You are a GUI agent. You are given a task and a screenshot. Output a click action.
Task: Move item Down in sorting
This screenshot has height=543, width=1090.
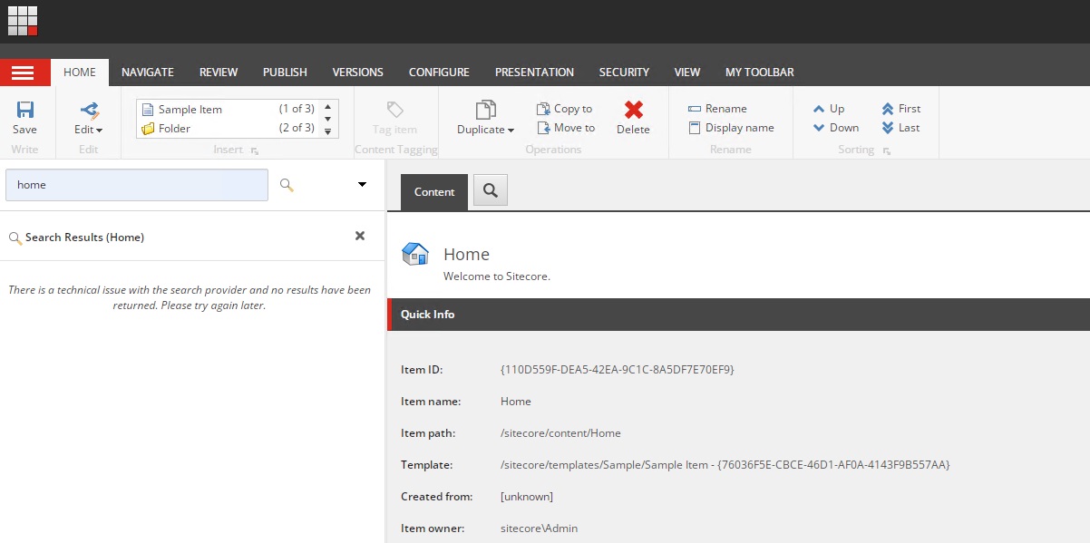[x=836, y=128]
